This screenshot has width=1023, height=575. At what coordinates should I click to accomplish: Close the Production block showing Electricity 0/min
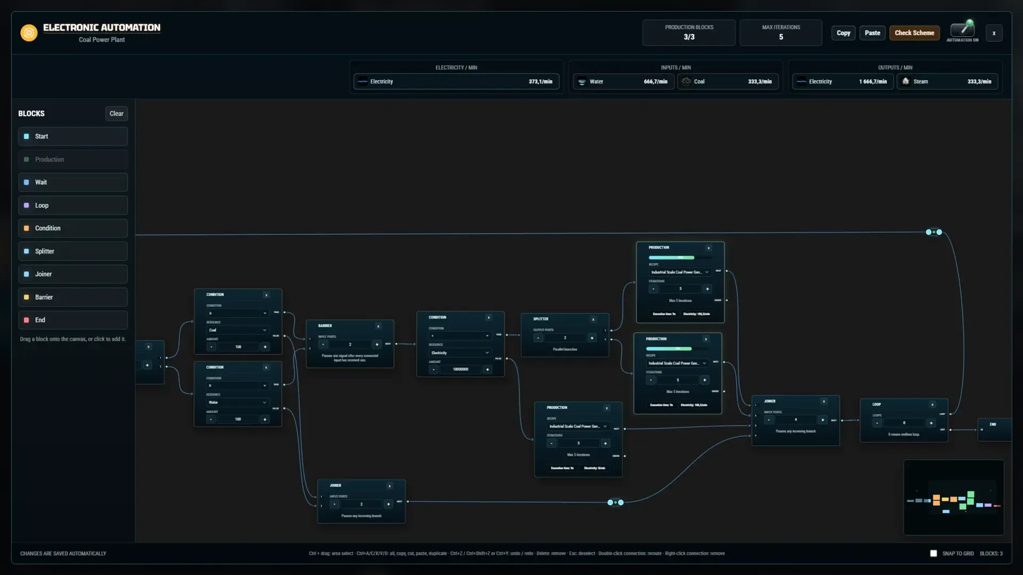(607, 408)
